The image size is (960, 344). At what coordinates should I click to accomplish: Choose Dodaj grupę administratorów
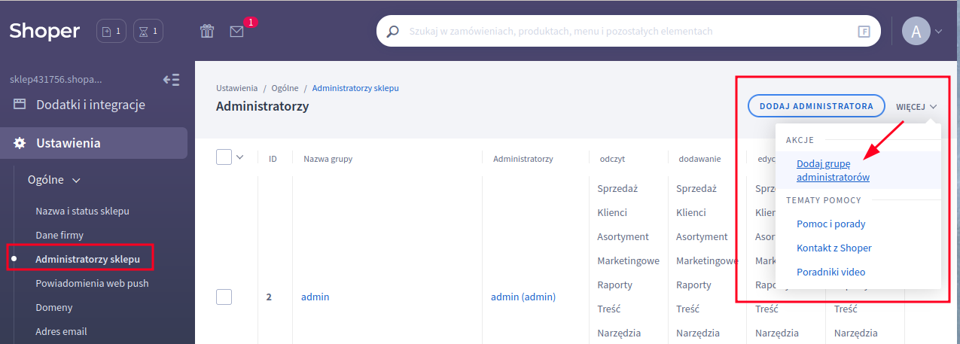click(833, 169)
